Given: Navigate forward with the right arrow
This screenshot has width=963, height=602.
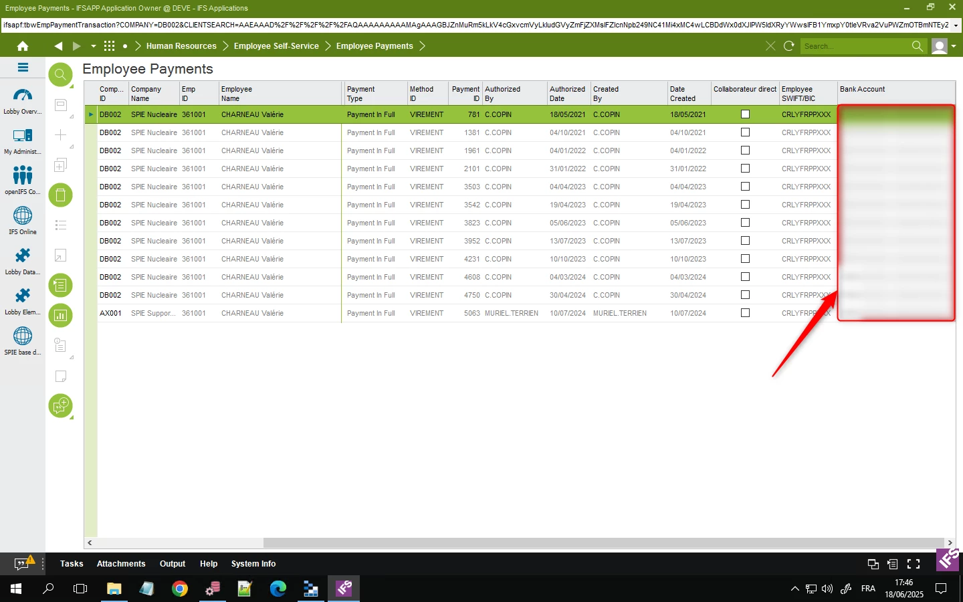Looking at the screenshot, I should [76, 46].
